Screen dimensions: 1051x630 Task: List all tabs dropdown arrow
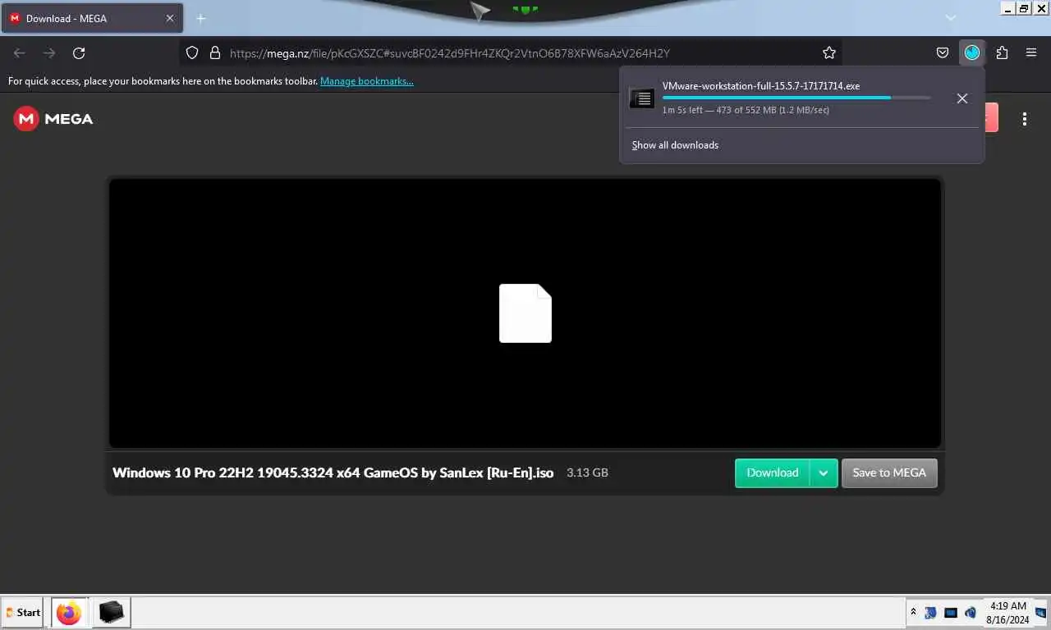coord(951,18)
